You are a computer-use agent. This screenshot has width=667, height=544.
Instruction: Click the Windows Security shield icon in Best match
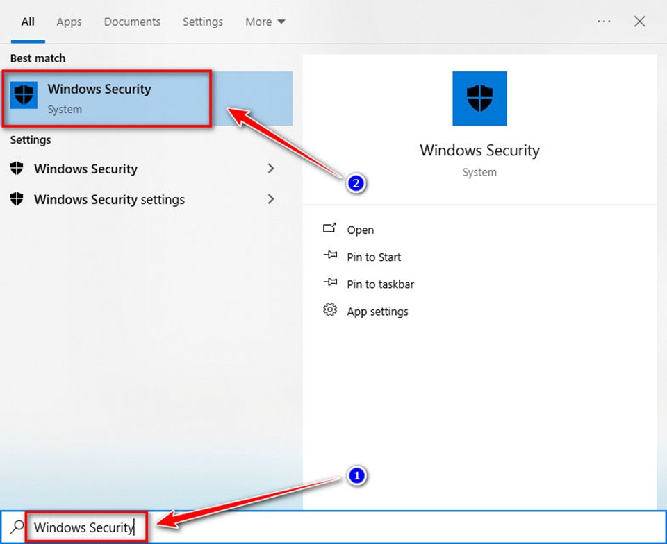pyautogui.click(x=24, y=94)
